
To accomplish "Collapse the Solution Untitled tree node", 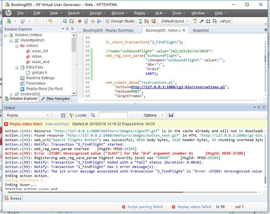I will 5,36.
